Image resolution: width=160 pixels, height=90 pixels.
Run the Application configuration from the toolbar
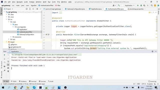[138, 5]
